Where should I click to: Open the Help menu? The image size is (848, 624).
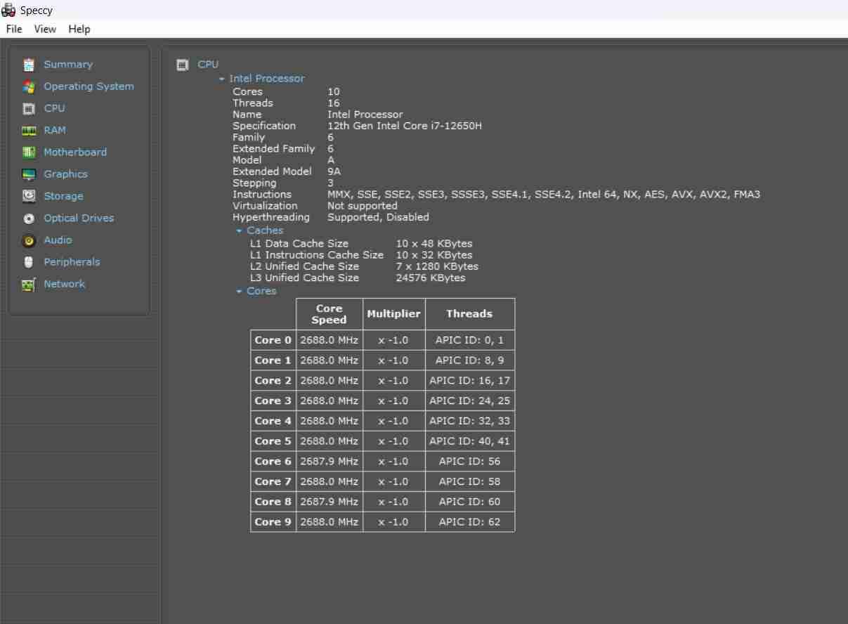[x=79, y=29]
